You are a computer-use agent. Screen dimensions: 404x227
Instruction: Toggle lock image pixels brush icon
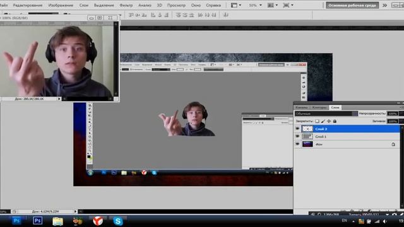(323, 121)
